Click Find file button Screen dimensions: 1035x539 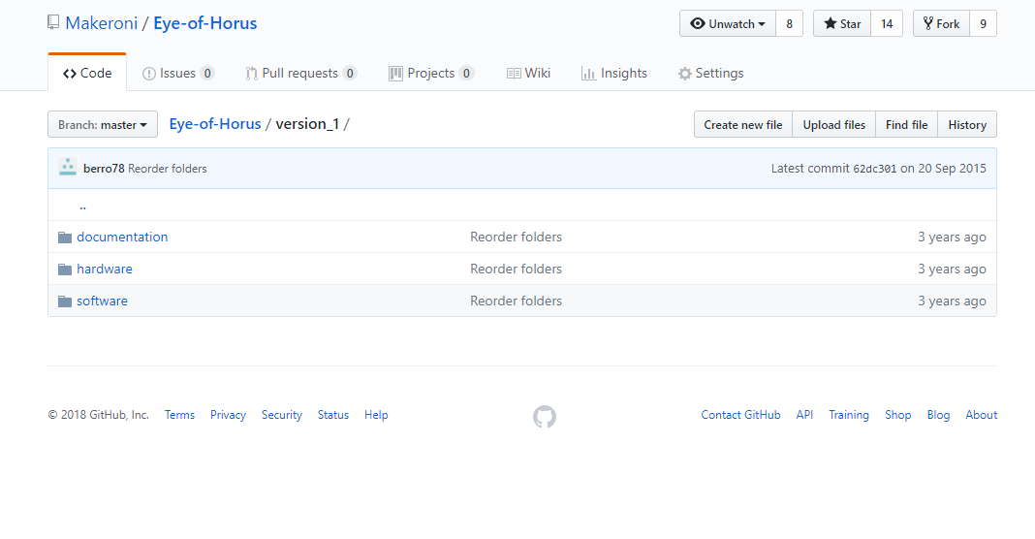coord(906,124)
